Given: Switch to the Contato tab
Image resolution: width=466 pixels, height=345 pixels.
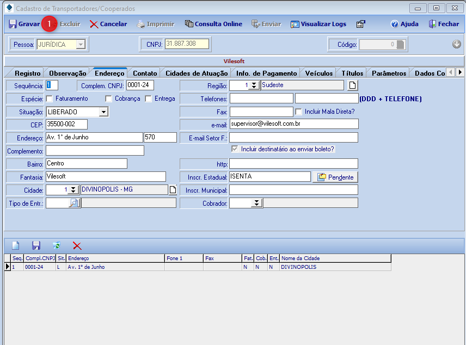Looking at the screenshot, I should point(145,73).
